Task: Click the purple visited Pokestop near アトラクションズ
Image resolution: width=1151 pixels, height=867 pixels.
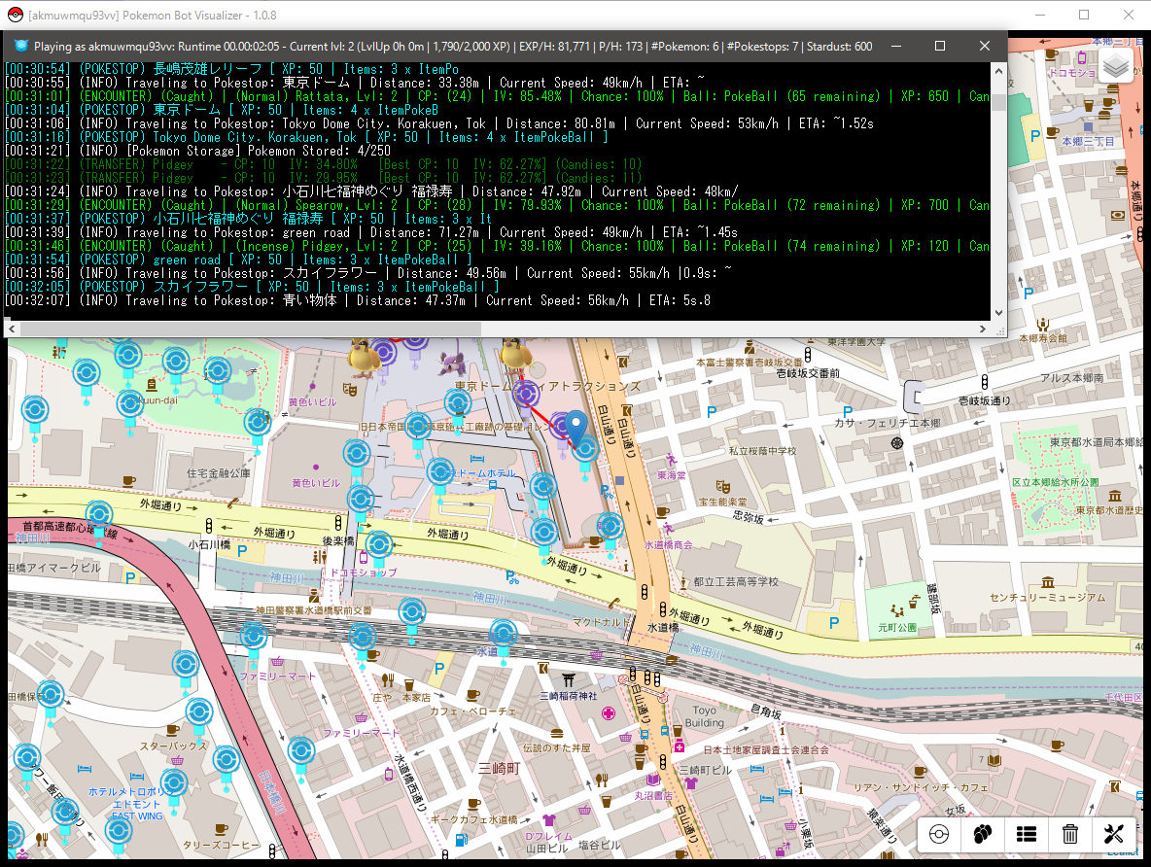Action: coord(526,395)
